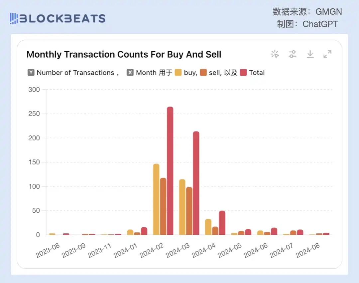Screen dimensions: 359x283
Task: Toggle the buy series in the legend
Action: click(x=190, y=73)
